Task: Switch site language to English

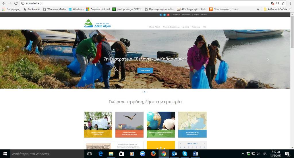Action: [197, 15]
